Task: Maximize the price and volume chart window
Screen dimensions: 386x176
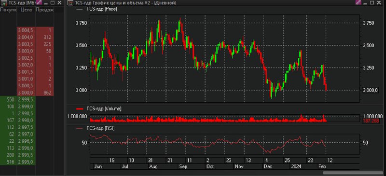Action: 372,3
